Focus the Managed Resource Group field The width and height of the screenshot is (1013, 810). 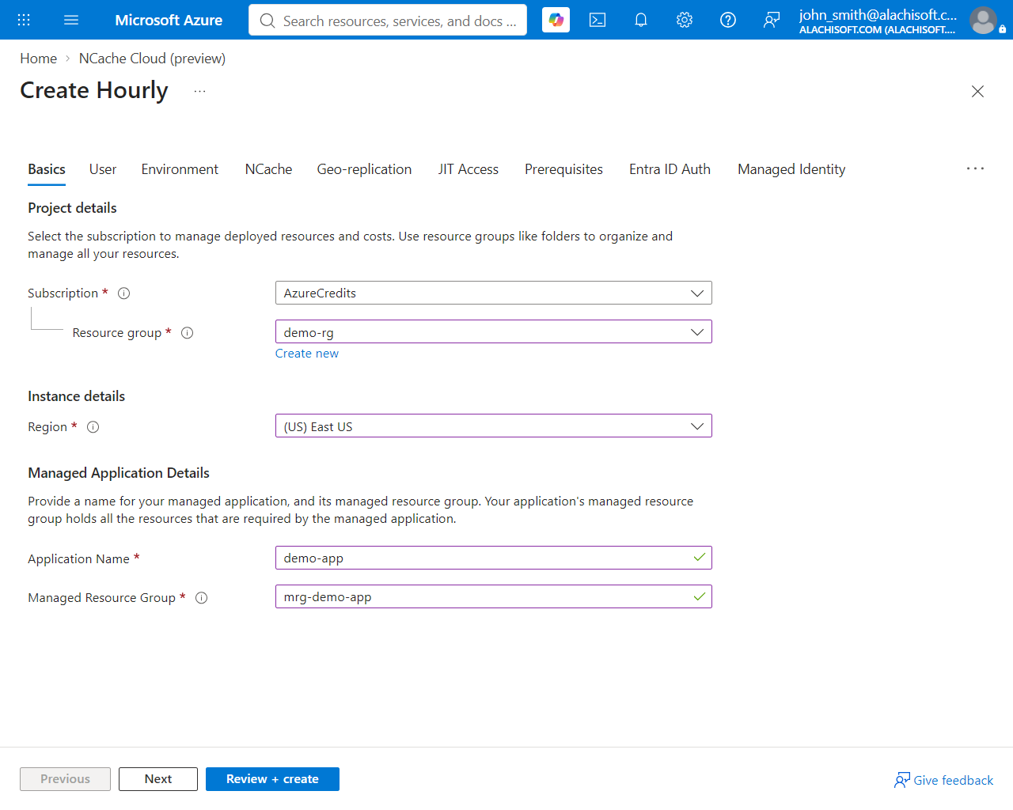click(x=494, y=596)
